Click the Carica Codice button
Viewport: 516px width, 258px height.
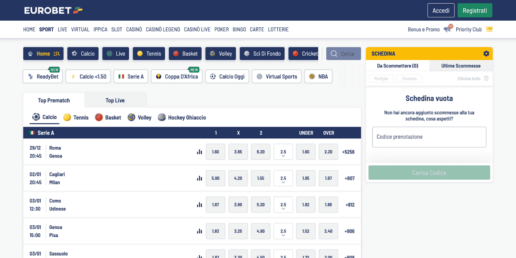(x=429, y=173)
